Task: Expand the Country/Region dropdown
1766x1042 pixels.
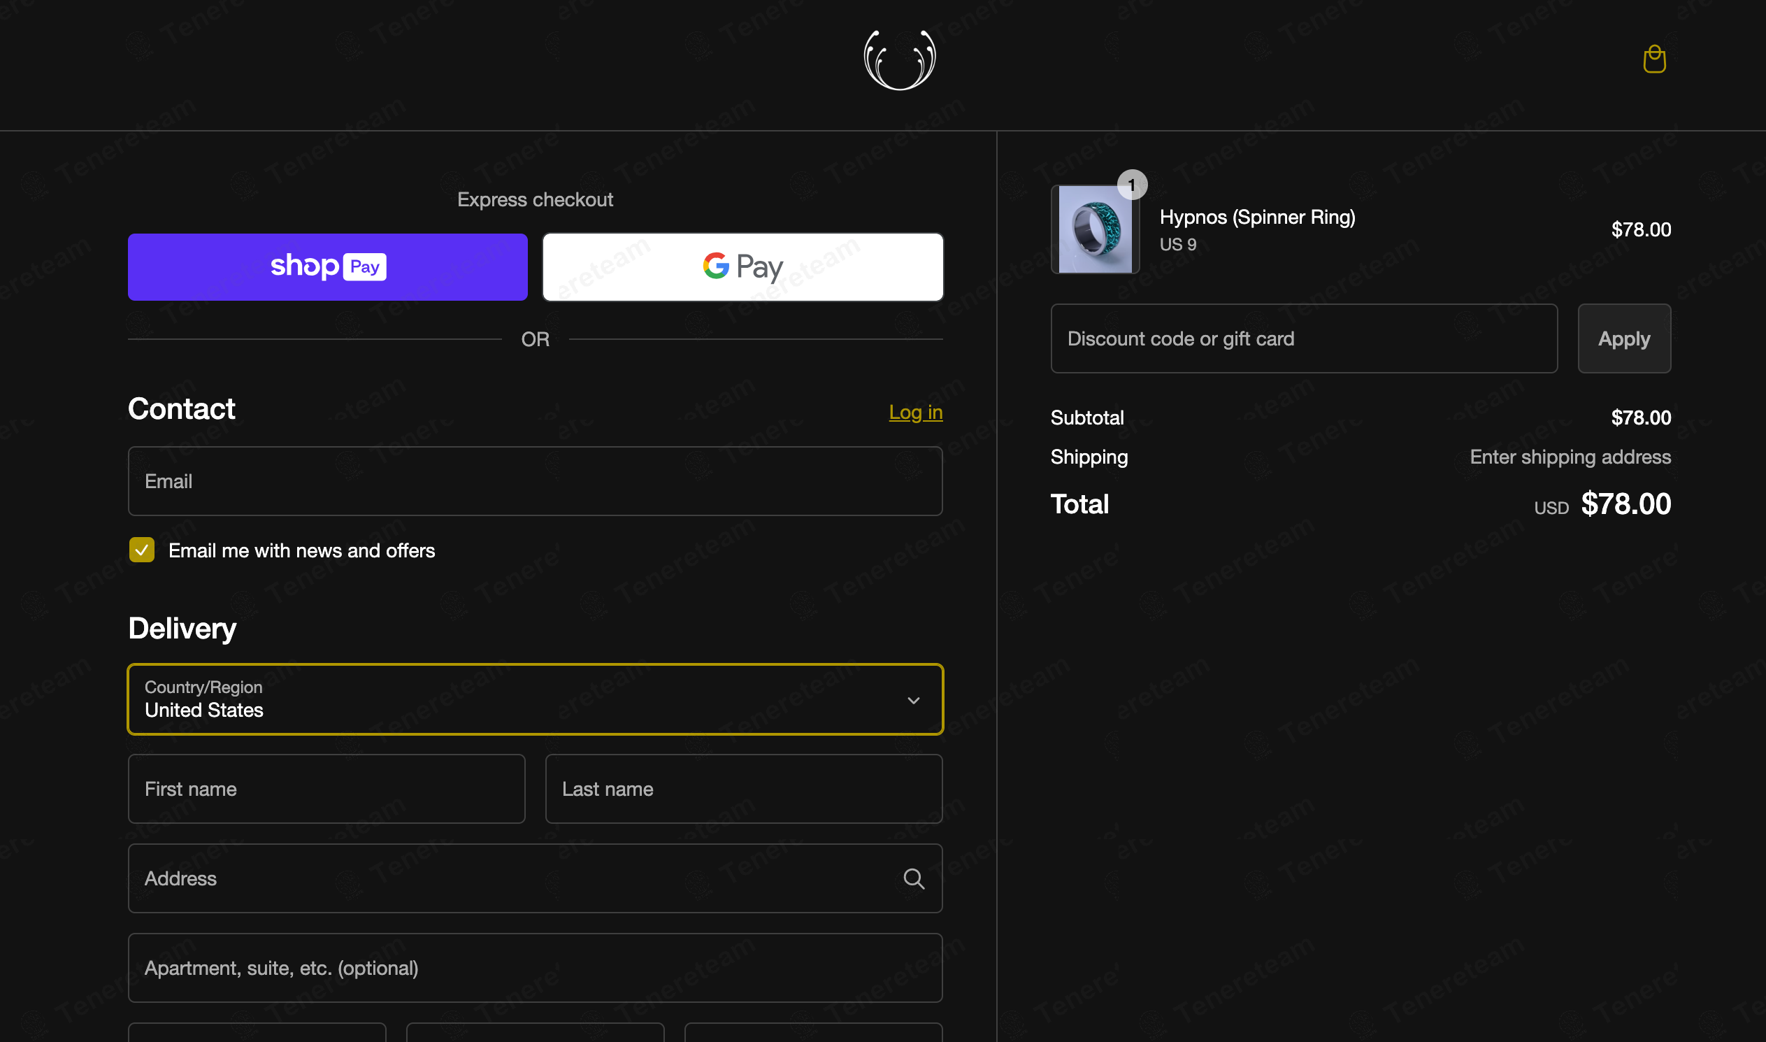Action: 535,699
